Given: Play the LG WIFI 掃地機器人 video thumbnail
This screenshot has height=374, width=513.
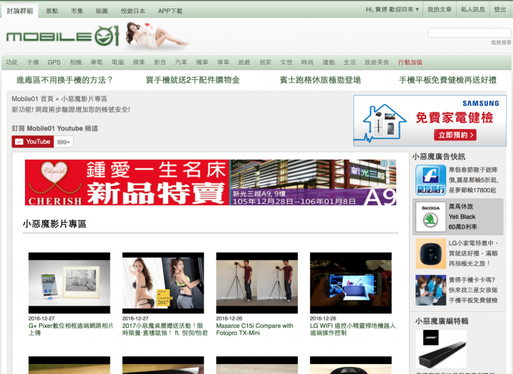Looking at the screenshot, I should (351, 283).
